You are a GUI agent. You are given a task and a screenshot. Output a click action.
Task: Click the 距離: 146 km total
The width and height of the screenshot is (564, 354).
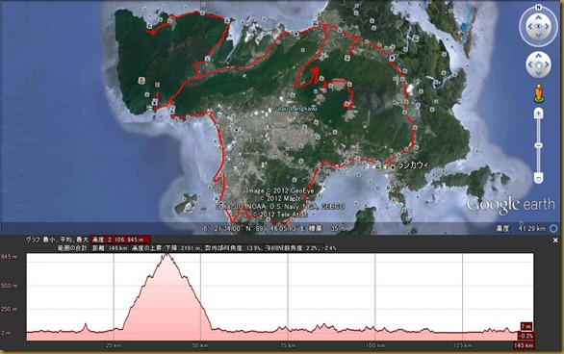tap(110, 248)
